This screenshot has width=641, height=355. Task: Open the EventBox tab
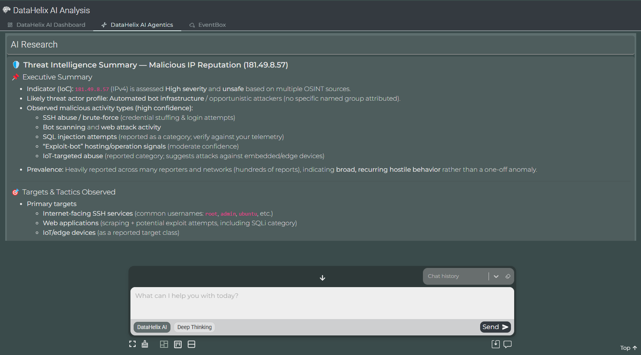click(208, 25)
